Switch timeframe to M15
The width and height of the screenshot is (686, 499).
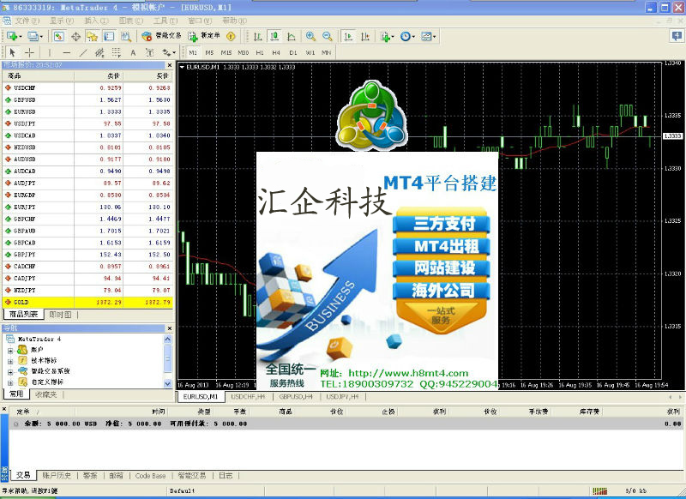coord(226,52)
